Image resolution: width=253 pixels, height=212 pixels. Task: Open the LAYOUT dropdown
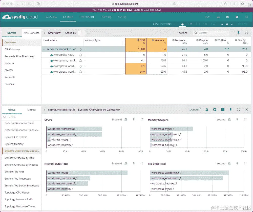tap(195, 110)
